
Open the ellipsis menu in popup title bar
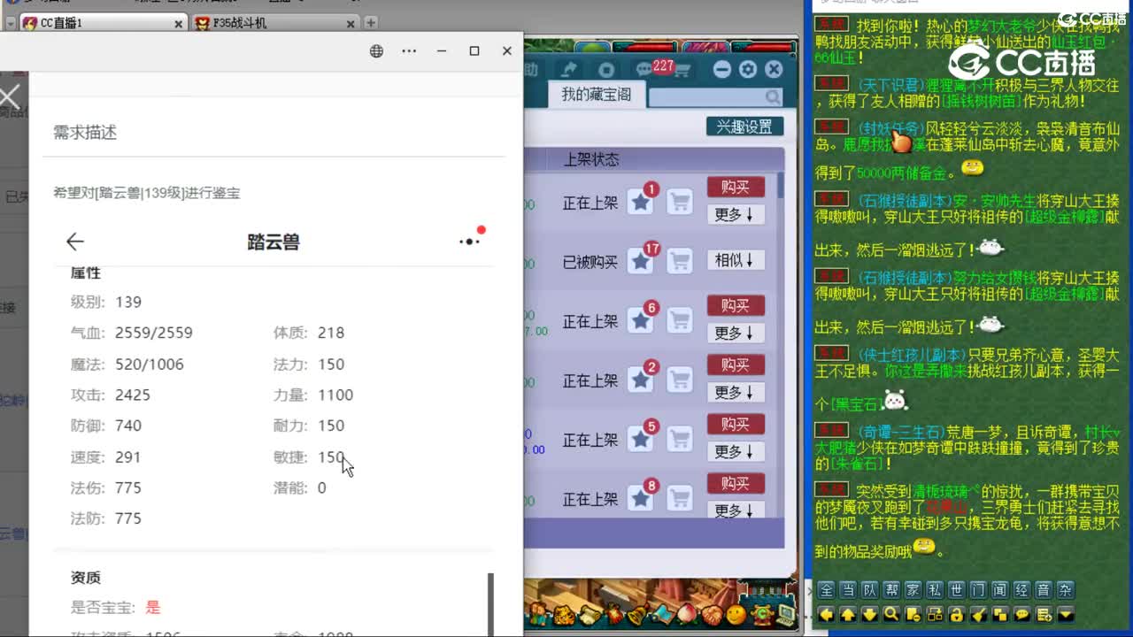[409, 50]
